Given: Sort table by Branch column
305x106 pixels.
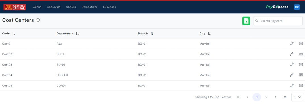Looking at the screenshot, I should (152, 34).
